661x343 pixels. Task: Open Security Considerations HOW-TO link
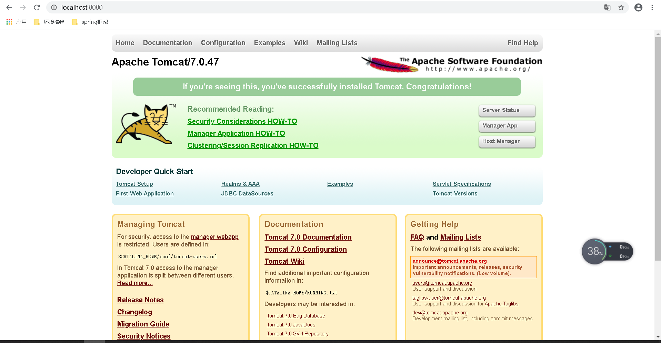click(x=242, y=121)
